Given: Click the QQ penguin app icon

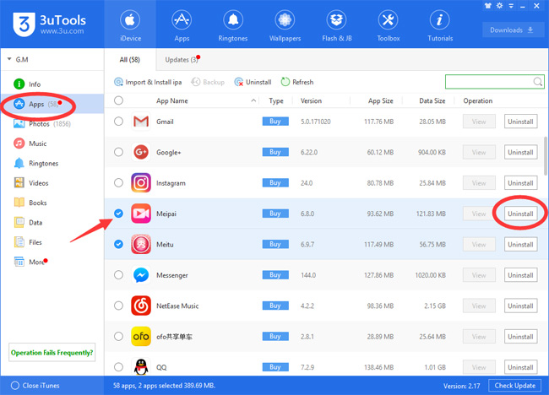Looking at the screenshot, I should coord(141,367).
